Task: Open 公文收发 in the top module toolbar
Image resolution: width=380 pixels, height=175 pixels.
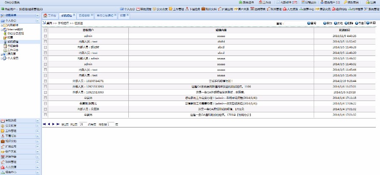Action: [x=160, y=9]
